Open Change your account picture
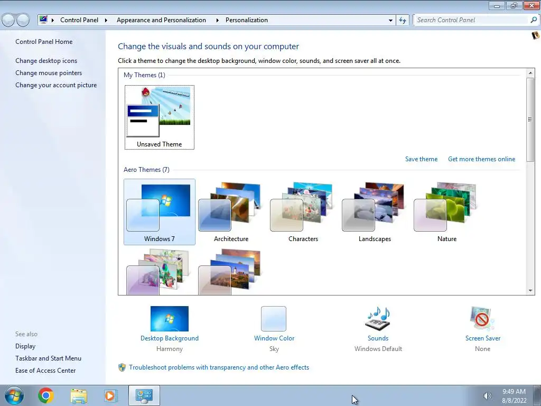This screenshot has width=541, height=406. [56, 85]
